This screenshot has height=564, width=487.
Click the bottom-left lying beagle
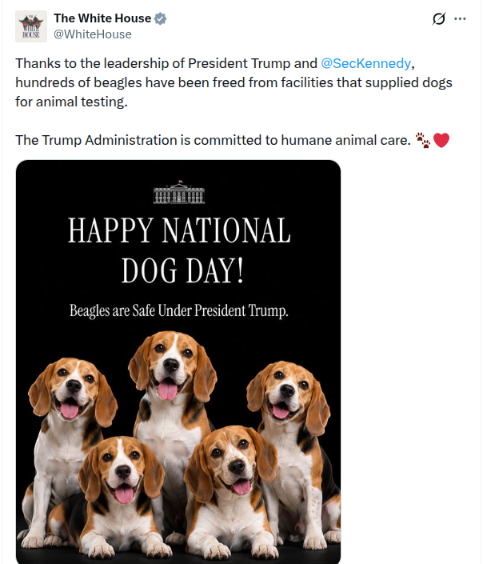pos(118,500)
